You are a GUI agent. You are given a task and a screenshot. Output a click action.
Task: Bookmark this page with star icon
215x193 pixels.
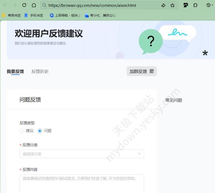point(172,5)
